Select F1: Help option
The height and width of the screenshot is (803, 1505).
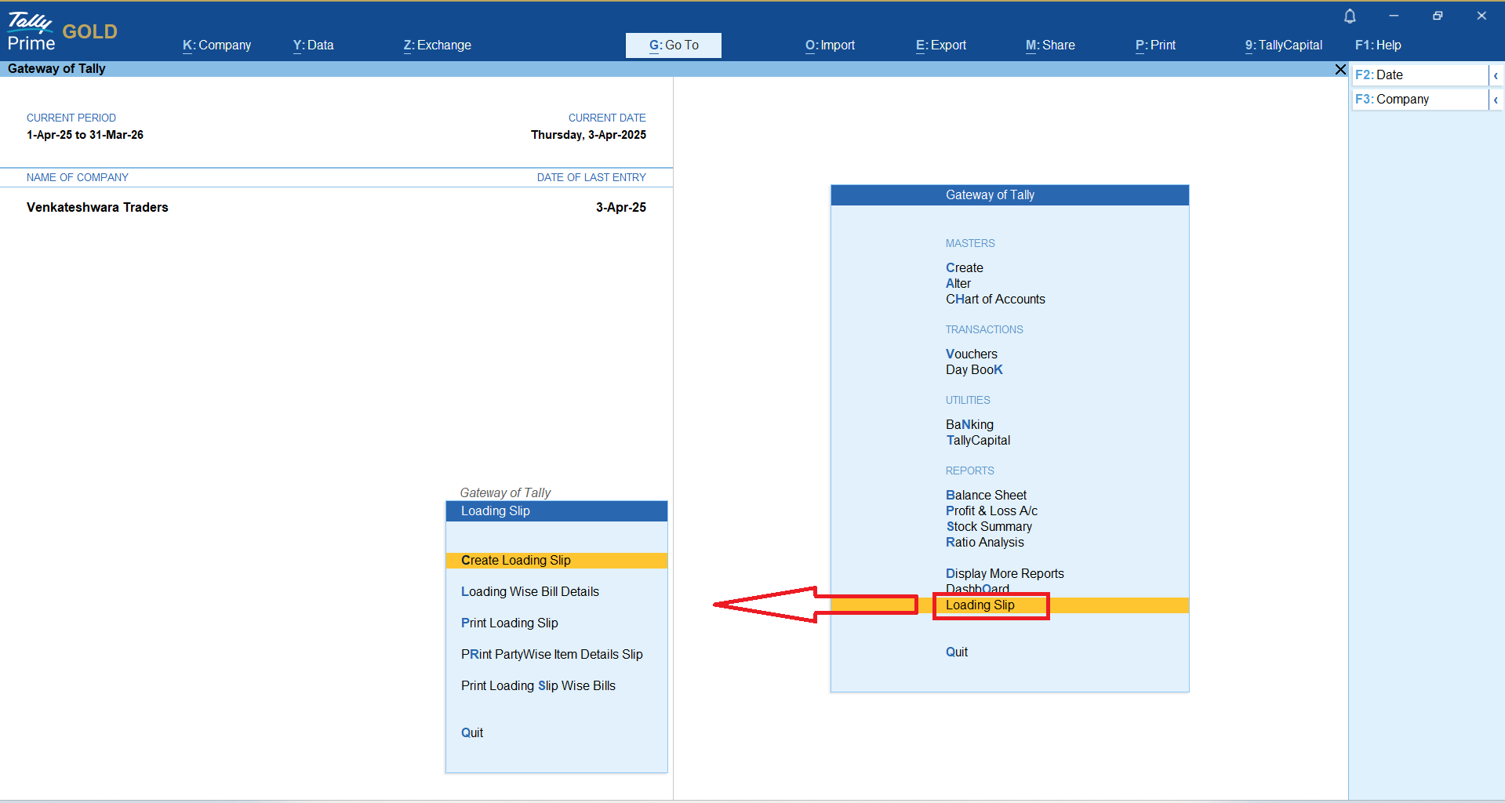coord(1377,45)
